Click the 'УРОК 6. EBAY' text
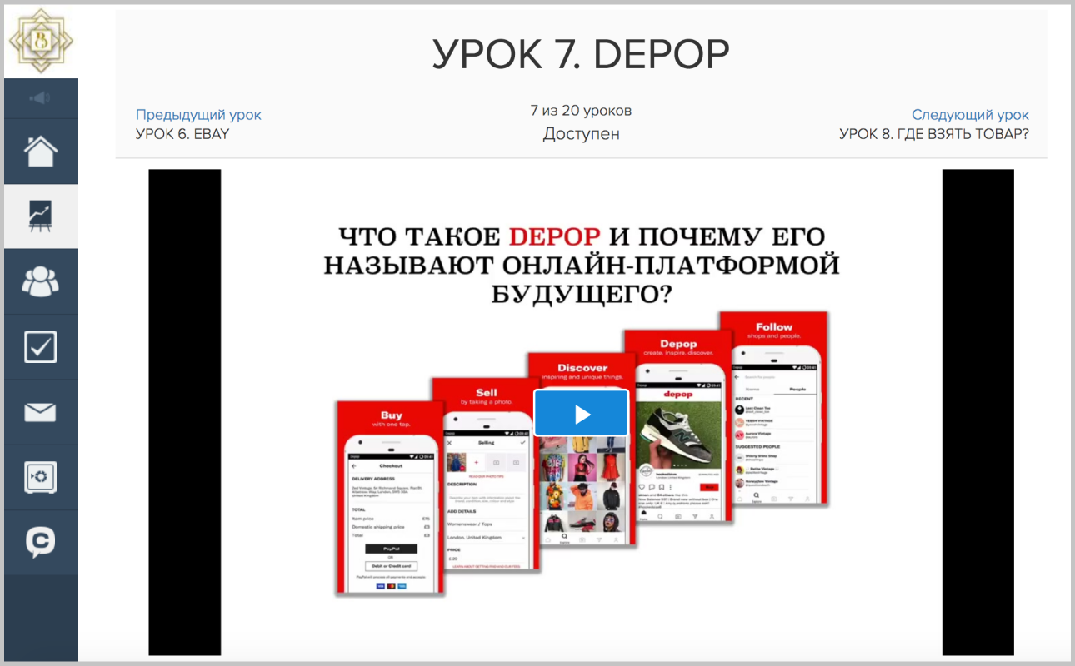The image size is (1075, 666). pos(182,133)
